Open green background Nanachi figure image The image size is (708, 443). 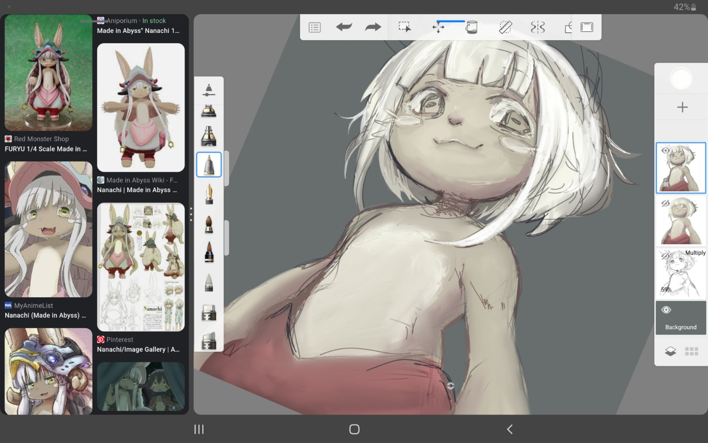[48, 73]
